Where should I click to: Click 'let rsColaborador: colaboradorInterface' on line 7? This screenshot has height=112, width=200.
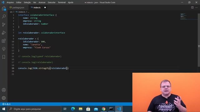pyautogui.click(x=42, y=33)
